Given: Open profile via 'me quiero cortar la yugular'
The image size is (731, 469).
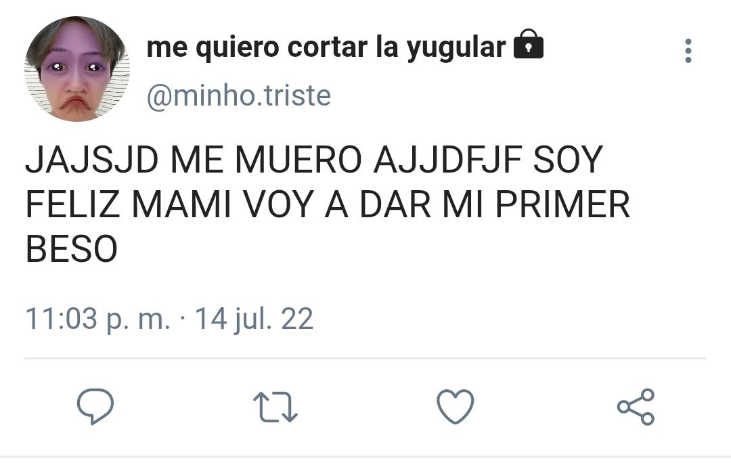Looking at the screenshot, I should click(326, 47).
